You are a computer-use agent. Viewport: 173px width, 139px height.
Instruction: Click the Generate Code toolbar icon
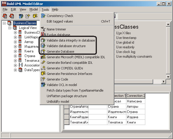point(28,16)
